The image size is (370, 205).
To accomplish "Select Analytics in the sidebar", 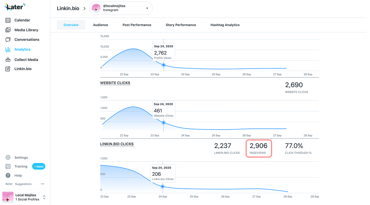I will pyautogui.click(x=23, y=49).
